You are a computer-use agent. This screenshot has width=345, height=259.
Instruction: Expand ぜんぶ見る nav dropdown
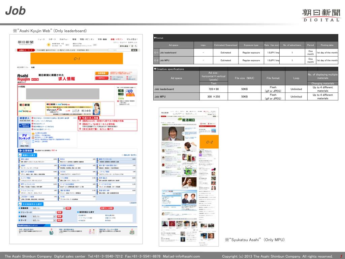(x=132, y=39)
